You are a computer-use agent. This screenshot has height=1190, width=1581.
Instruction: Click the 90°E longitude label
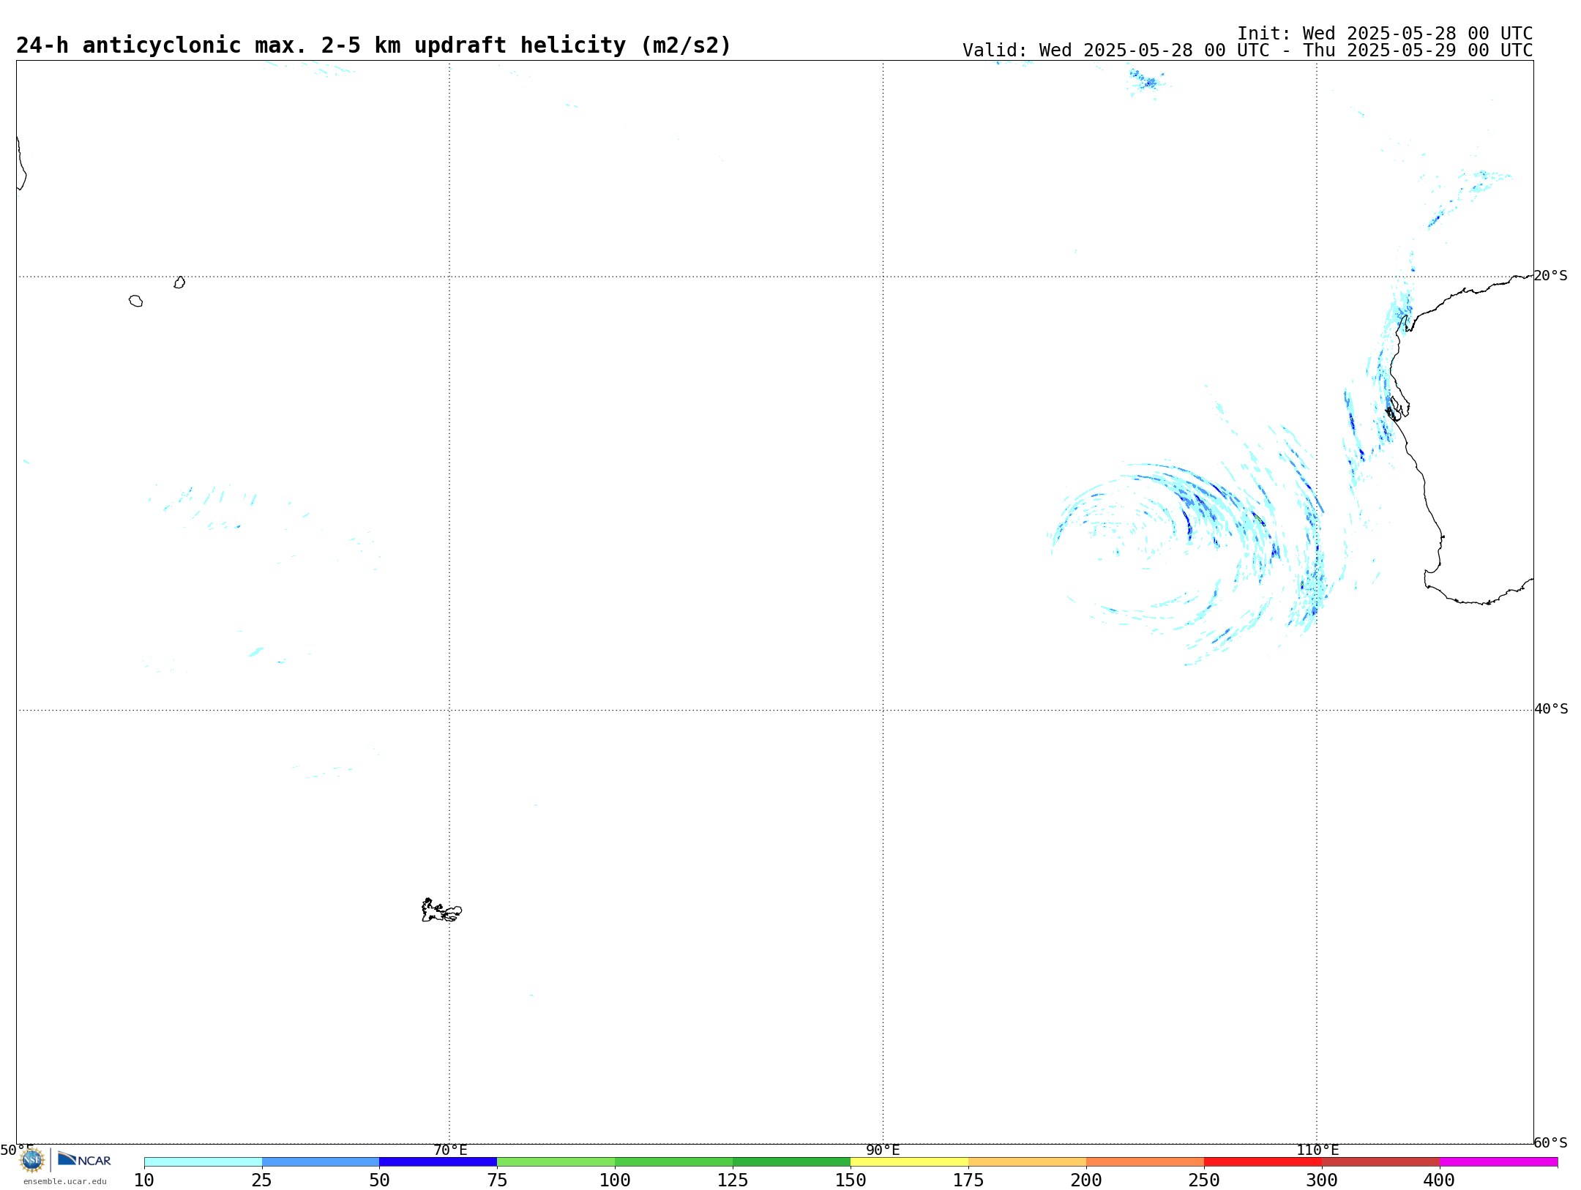(883, 1150)
